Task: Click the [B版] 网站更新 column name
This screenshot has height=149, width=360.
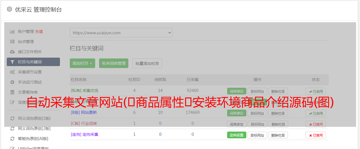Action: point(84,112)
